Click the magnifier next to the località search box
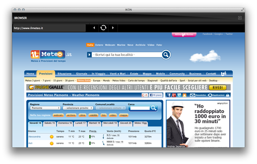The height and width of the screenshot is (164, 257). click(166, 55)
